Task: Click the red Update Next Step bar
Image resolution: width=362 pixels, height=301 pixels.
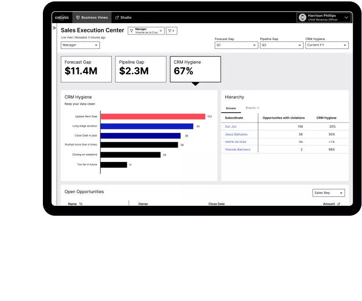Action: pyautogui.click(x=153, y=116)
